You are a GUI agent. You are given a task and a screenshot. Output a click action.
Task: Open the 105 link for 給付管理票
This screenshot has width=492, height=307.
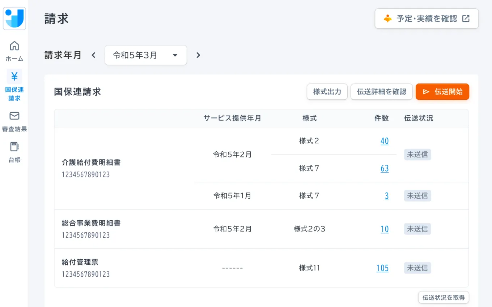[x=382, y=268]
